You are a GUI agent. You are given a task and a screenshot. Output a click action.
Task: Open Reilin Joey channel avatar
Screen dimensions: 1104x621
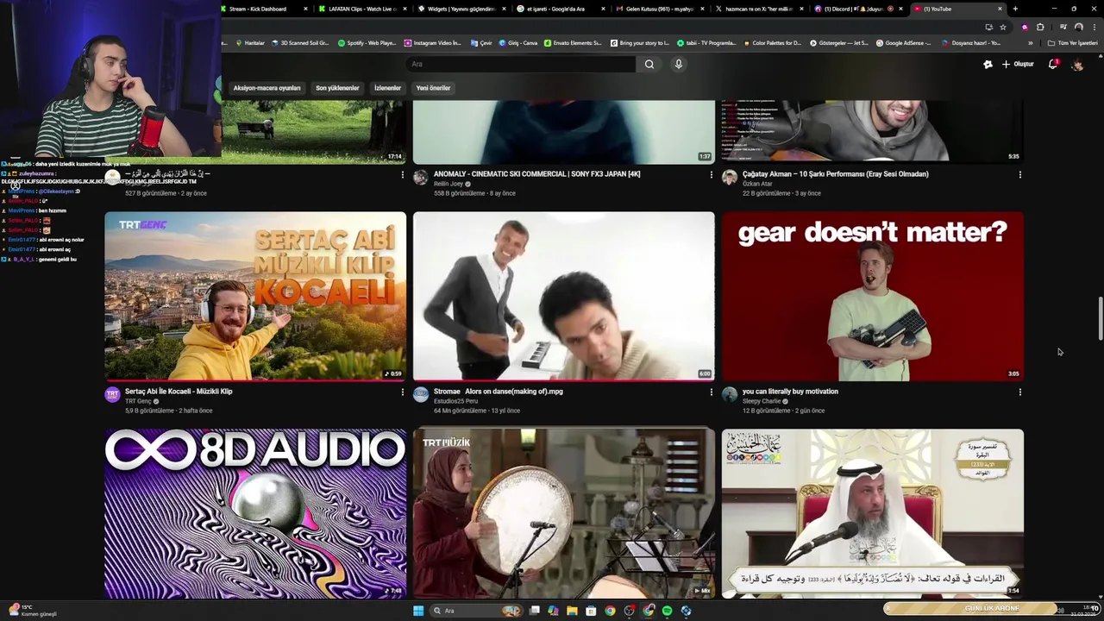point(421,178)
